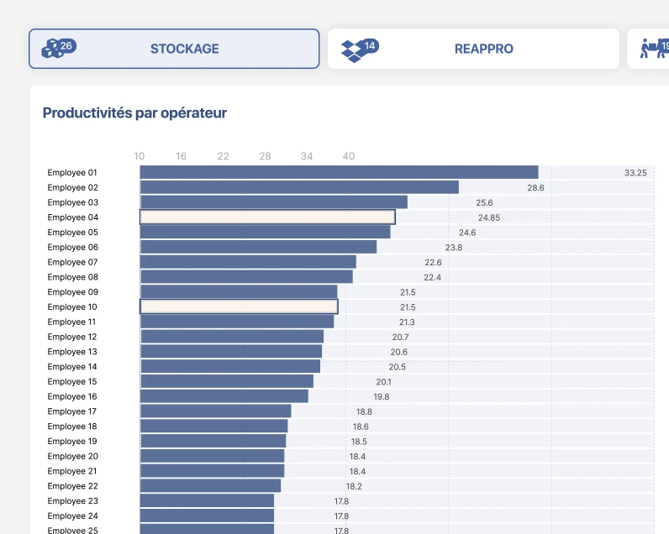This screenshot has width=669, height=534.
Task: Click the Employee 11 bar
Action: [237, 322]
